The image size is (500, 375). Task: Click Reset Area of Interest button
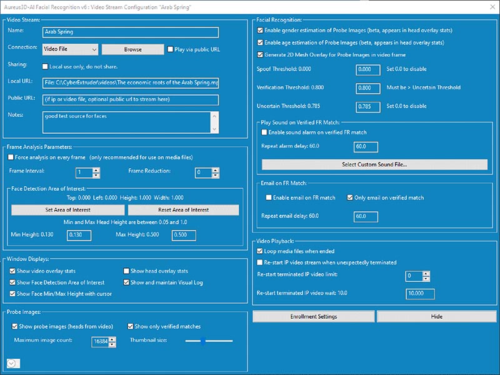pyautogui.click(x=183, y=210)
